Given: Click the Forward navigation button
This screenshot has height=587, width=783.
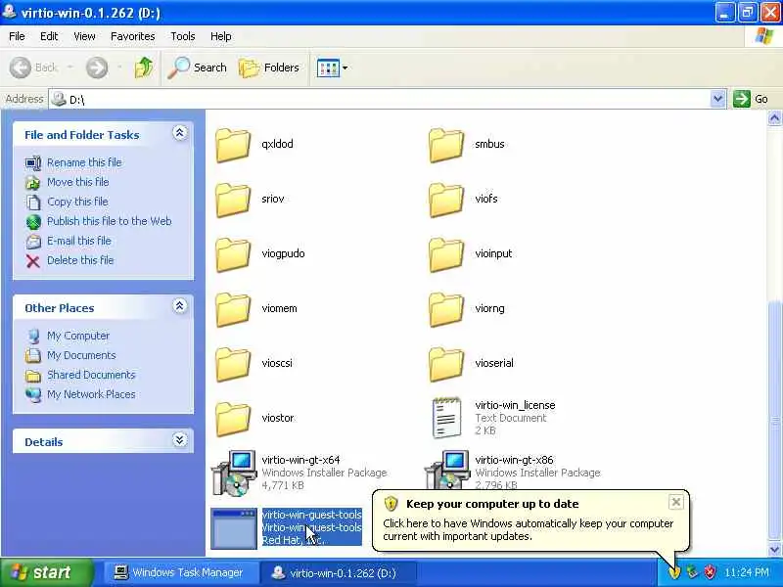Looking at the screenshot, I should tap(97, 68).
